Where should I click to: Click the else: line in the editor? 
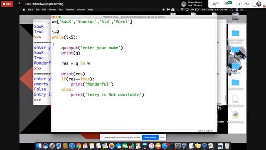click(67, 90)
